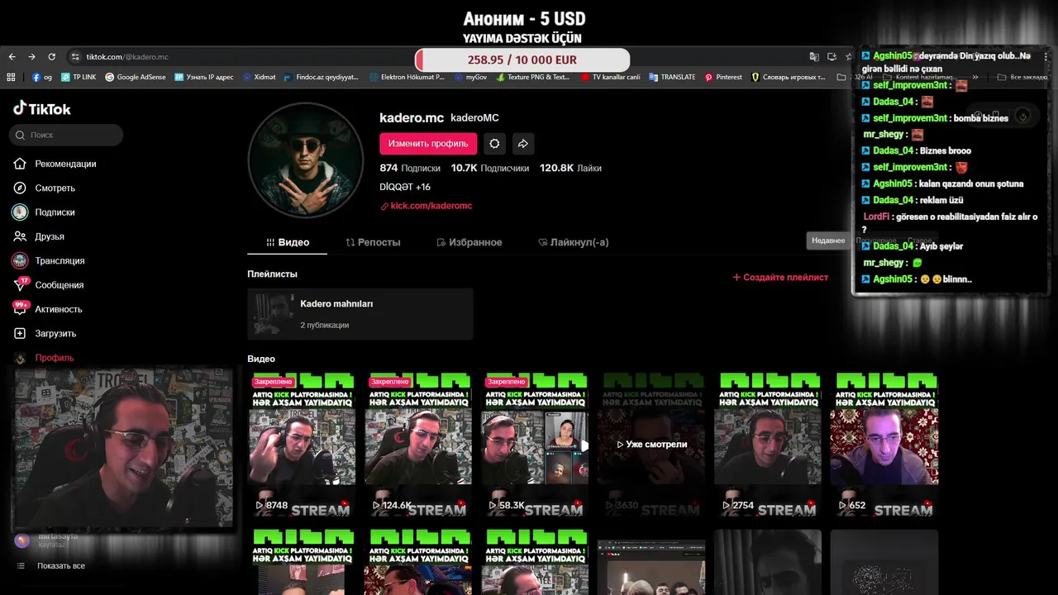Click the browser back arrow
The image size is (1058, 595).
[x=12, y=57]
